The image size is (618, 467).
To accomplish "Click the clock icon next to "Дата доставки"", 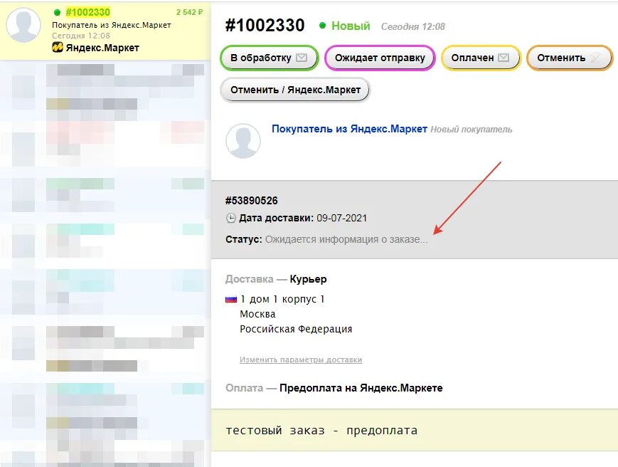I will click(x=231, y=218).
